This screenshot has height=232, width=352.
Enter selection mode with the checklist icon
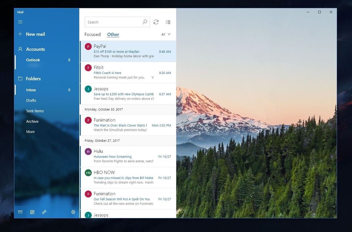[x=168, y=22]
